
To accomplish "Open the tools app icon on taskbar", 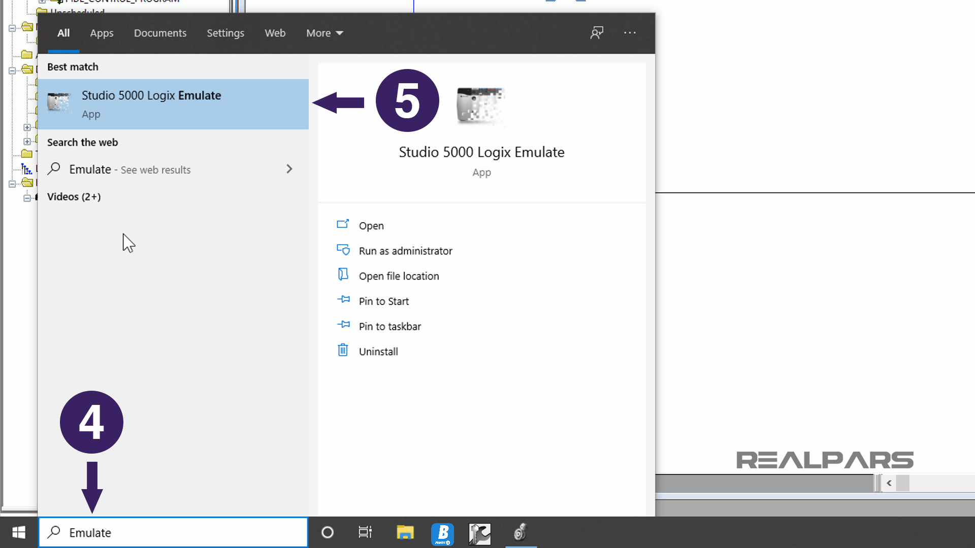I will coord(480,534).
